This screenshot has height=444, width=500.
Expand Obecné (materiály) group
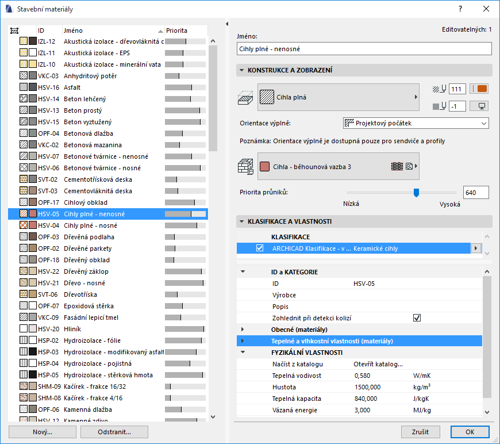click(243, 329)
